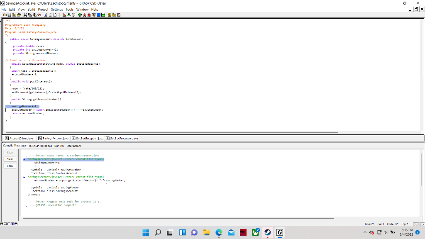
Task: Open the Settings menu
Action: click(x=57, y=10)
